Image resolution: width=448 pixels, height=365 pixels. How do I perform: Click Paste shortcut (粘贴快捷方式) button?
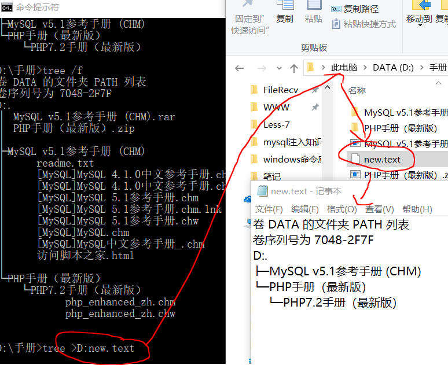point(364,24)
